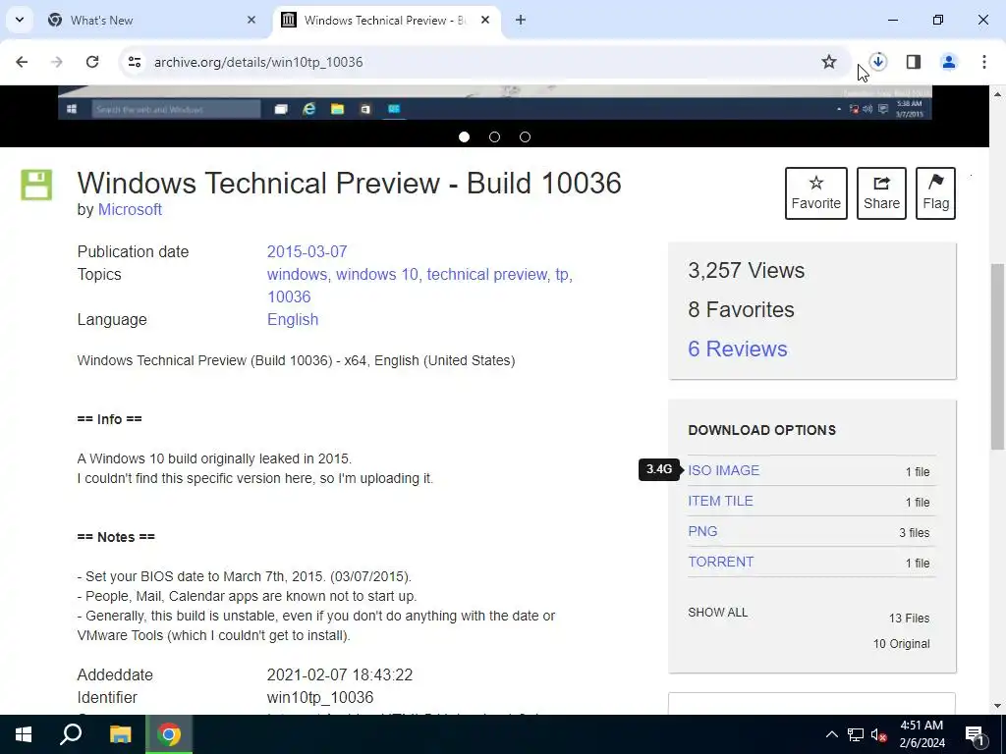This screenshot has height=754, width=1006.
Task: Select the Windows Technical Preview tab
Action: tap(387, 20)
